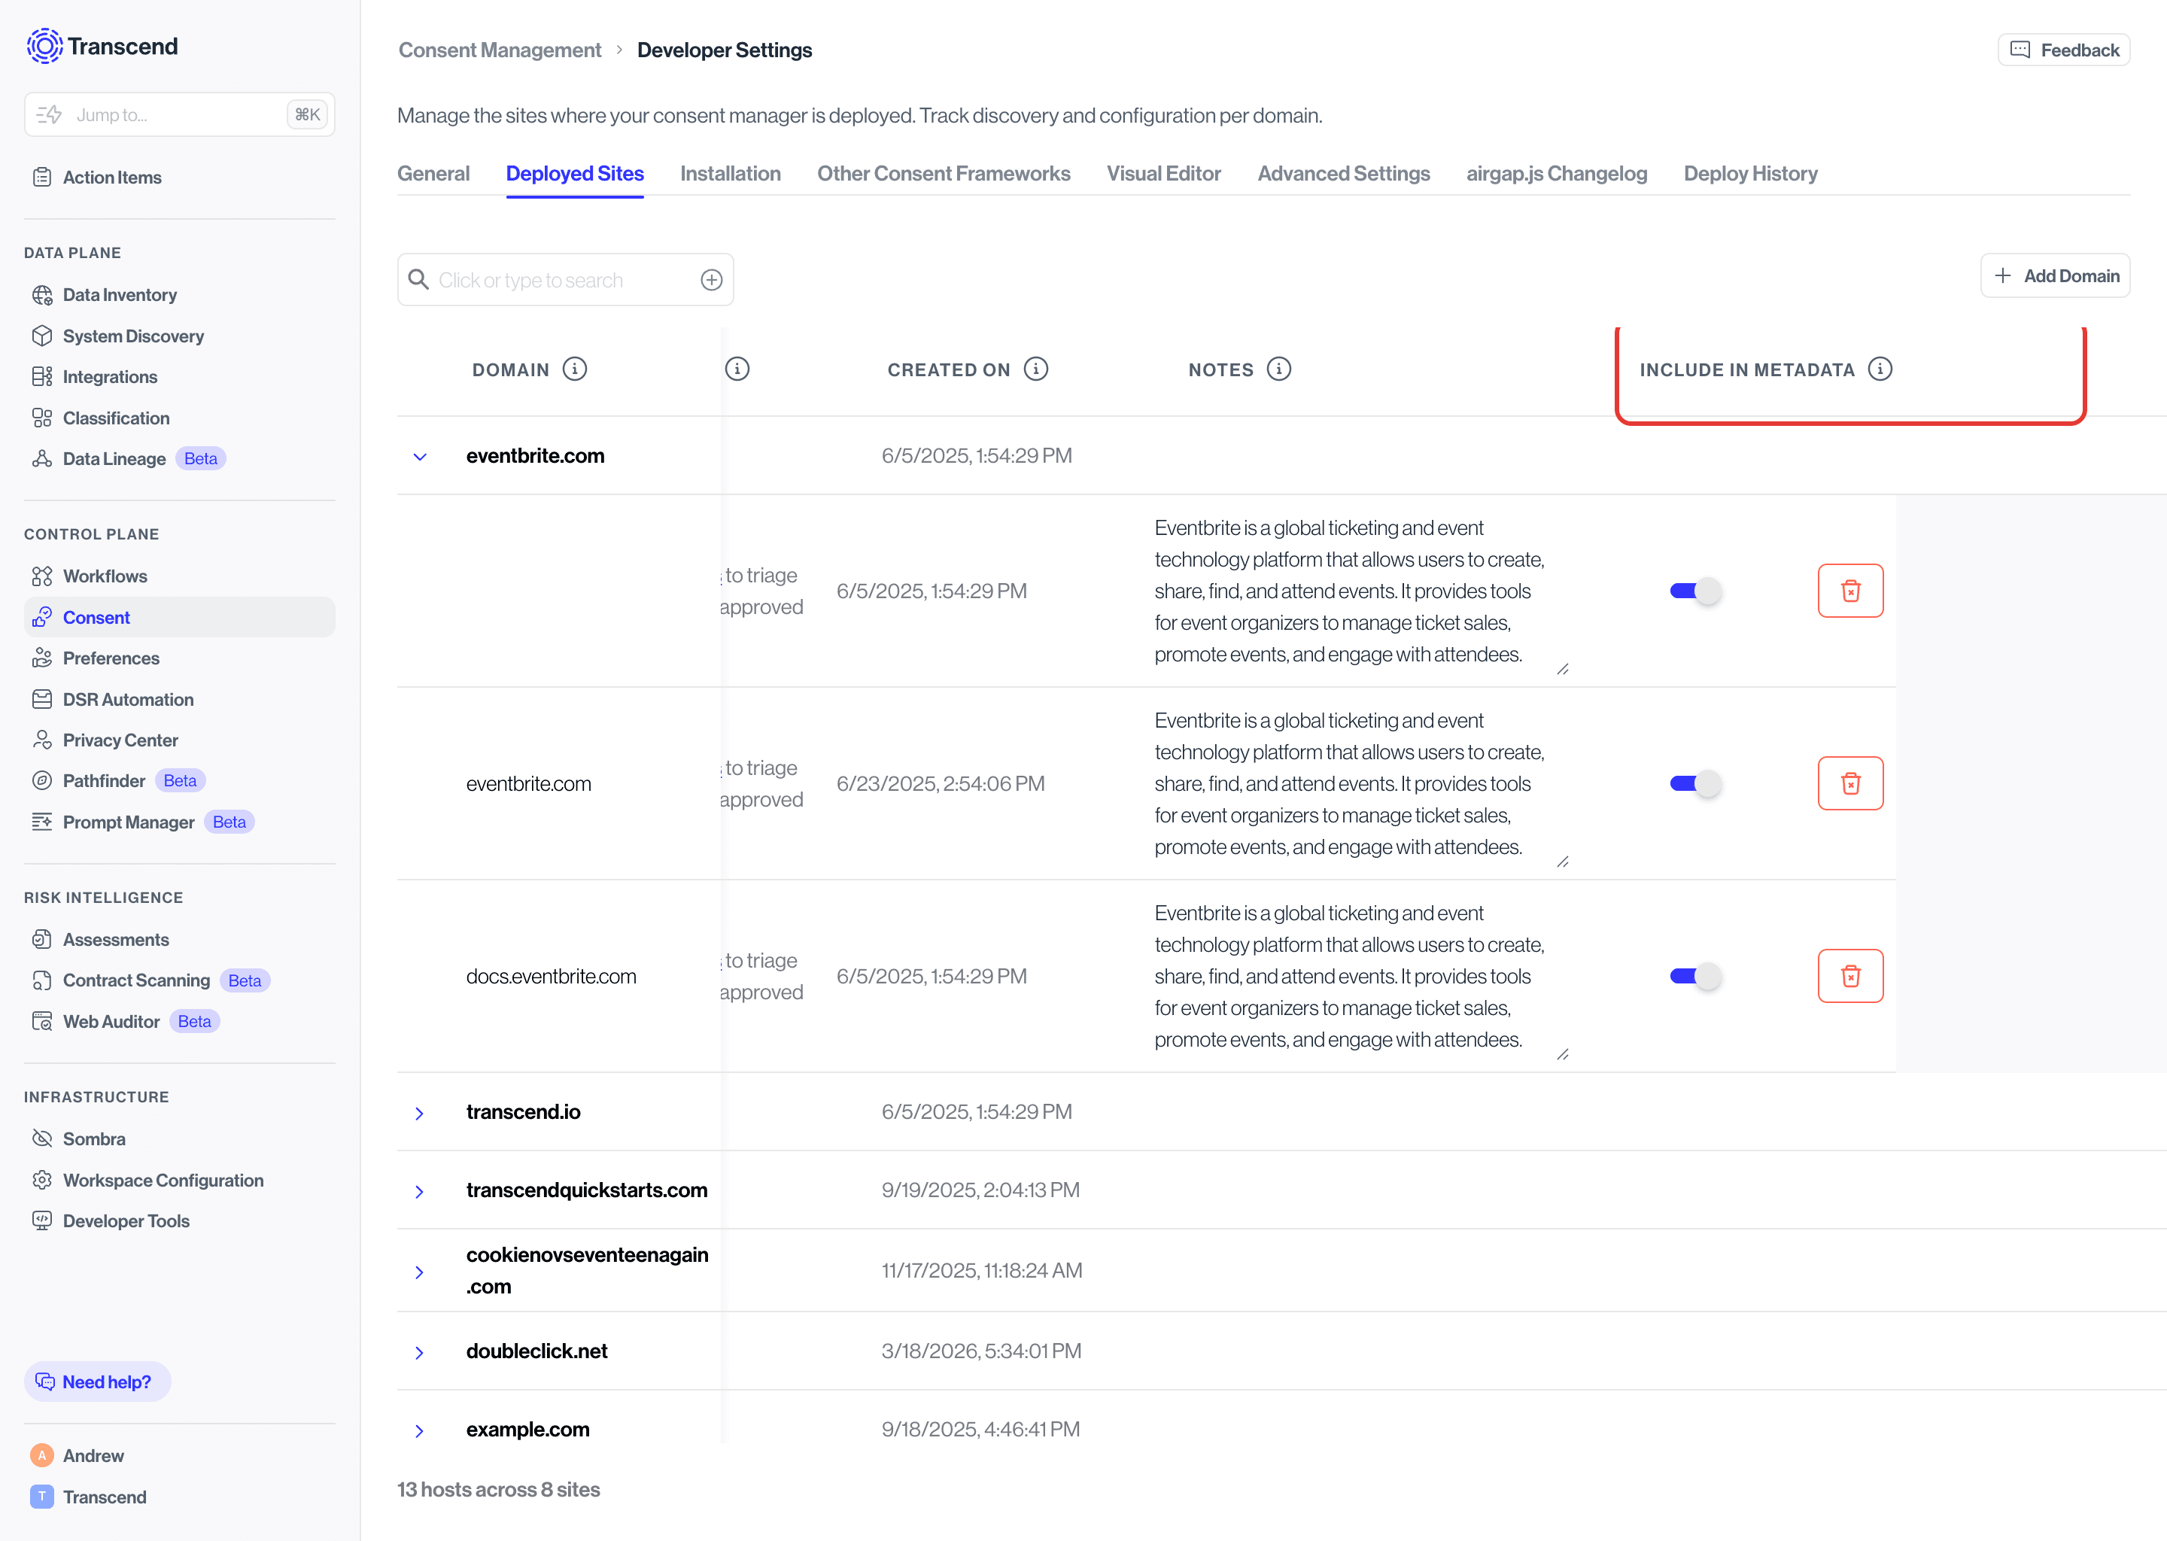Open the Other Consent Frameworks tab
The height and width of the screenshot is (1541, 2167).
point(943,174)
